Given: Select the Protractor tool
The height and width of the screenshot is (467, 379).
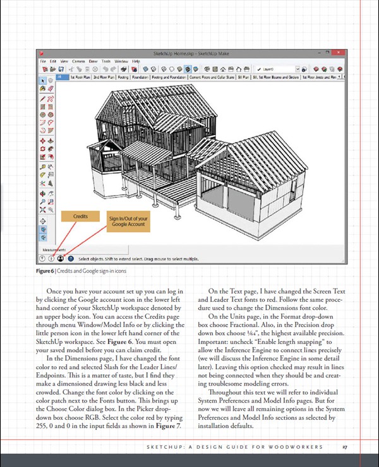Looking at the screenshot, I should (43, 175).
